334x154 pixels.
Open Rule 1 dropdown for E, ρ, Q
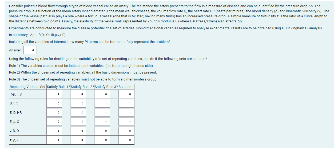[55, 122]
